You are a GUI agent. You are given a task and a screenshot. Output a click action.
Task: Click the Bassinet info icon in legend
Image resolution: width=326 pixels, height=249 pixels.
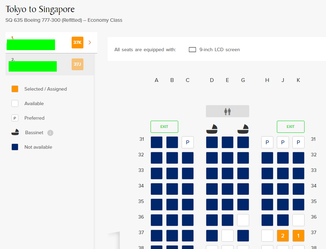[x=50, y=133]
